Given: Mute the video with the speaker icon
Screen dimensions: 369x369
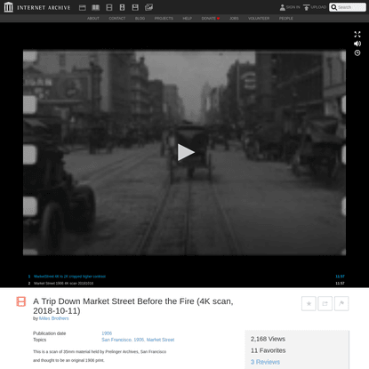Looking at the screenshot, I should coord(357,44).
